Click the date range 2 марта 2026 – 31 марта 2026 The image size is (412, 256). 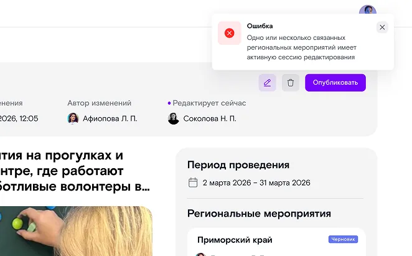click(256, 183)
